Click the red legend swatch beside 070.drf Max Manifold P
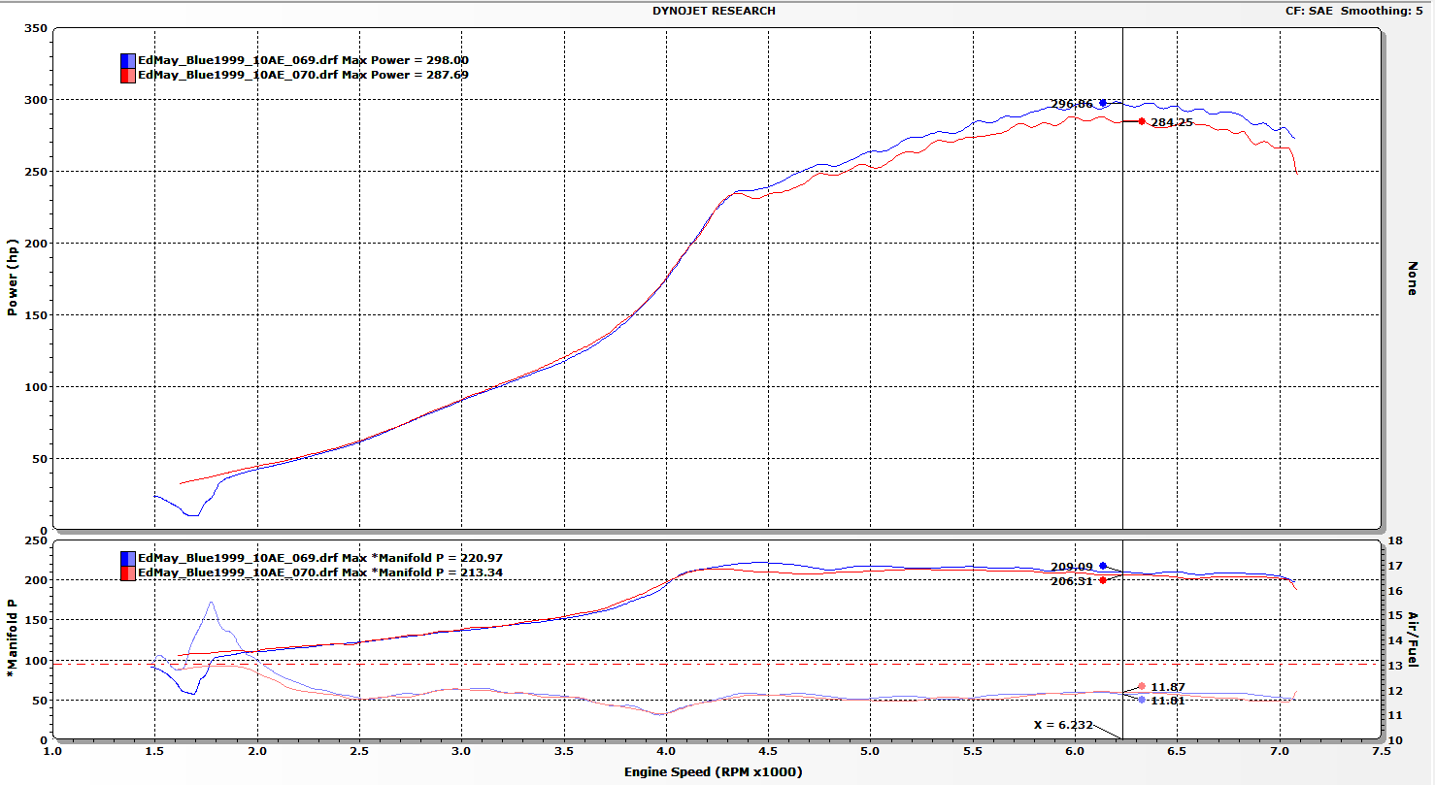The image size is (1435, 785). tap(128, 572)
